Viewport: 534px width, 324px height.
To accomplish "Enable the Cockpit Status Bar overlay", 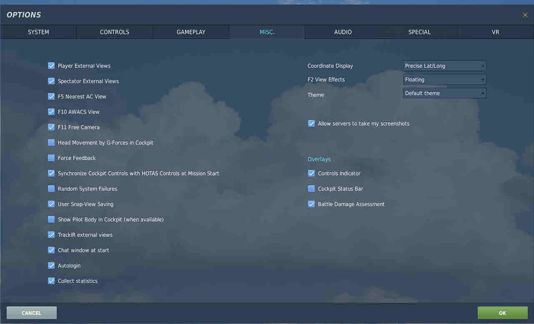I will (x=311, y=188).
